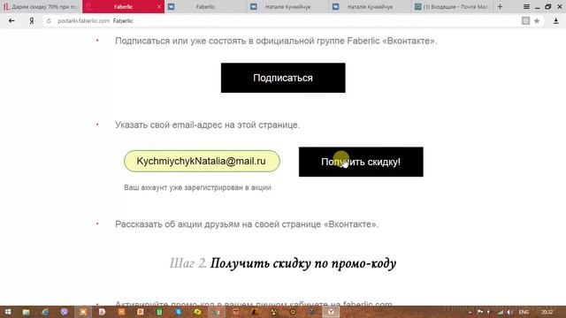Open the green spreadsheet app in taskbar
This screenshot has height=318, width=566.
coord(159,312)
